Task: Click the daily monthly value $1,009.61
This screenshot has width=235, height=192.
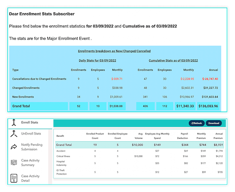Action: point(116,97)
